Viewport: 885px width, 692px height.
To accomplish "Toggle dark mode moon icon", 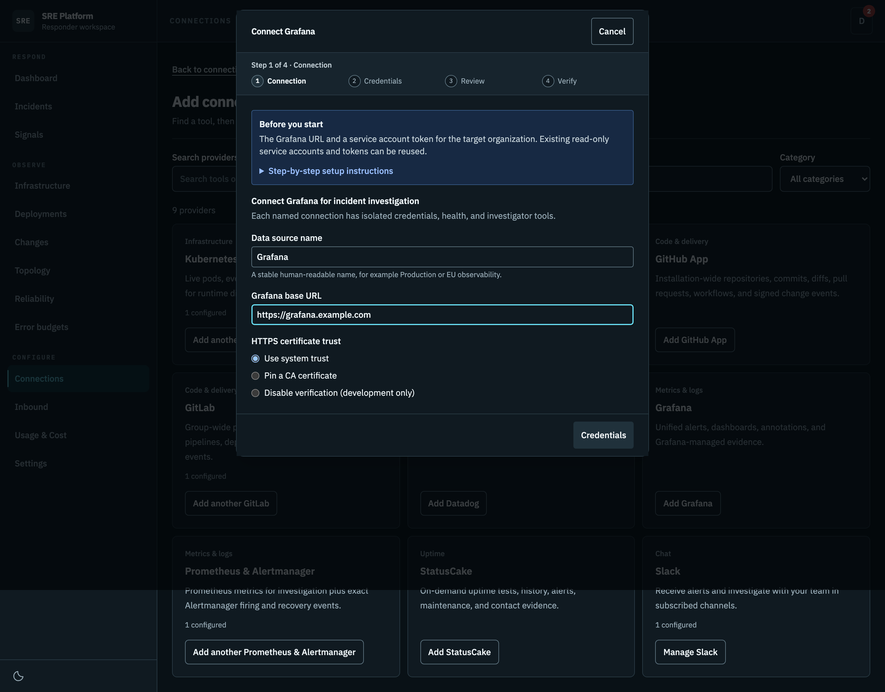I will tap(19, 676).
